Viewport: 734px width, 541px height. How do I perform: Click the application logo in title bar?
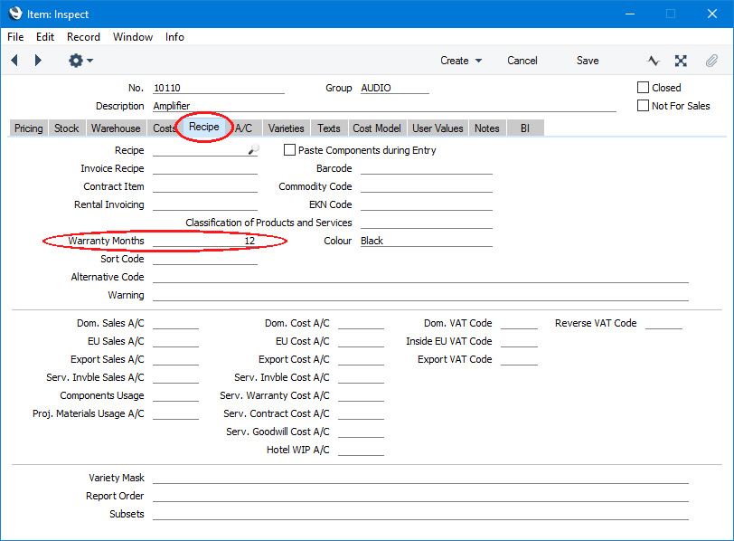(x=15, y=14)
